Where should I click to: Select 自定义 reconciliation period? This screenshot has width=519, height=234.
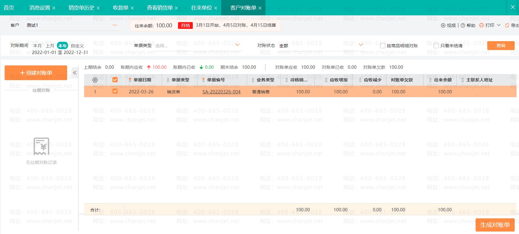(77, 46)
